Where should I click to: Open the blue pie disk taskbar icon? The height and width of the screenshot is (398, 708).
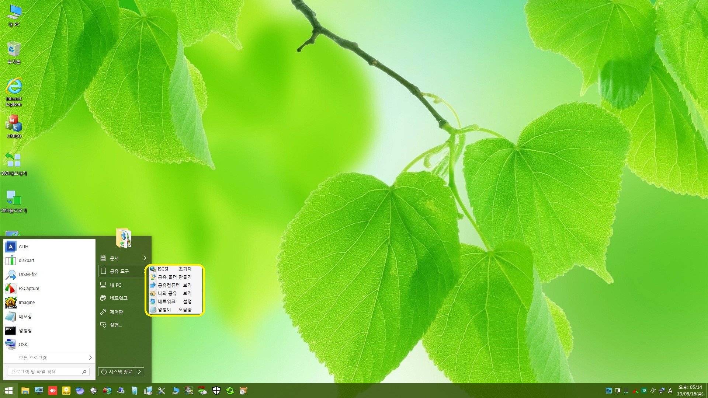[x=80, y=391]
